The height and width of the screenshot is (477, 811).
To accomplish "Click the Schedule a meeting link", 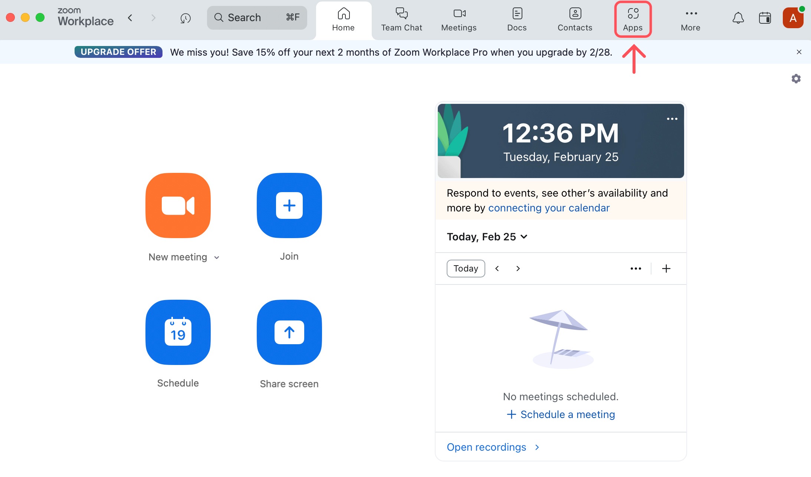I will (561, 414).
